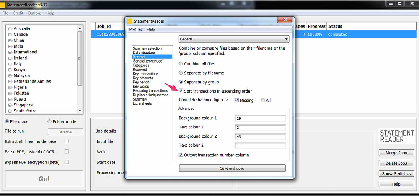The height and width of the screenshot is (196, 419).
Task: Click the Delete Jobs button
Action: click(396, 163)
